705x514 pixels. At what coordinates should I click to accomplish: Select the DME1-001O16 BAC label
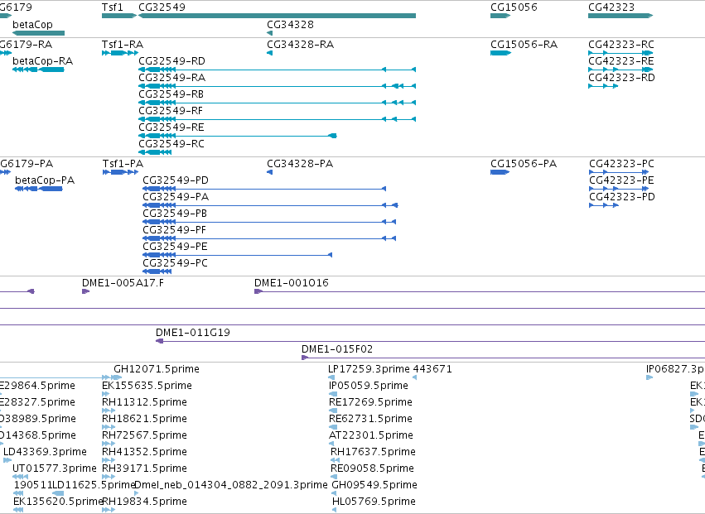pos(292,283)
